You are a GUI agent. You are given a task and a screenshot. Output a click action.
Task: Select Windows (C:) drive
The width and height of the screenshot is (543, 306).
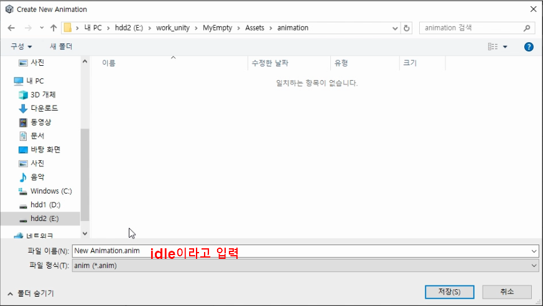tap(51, 191)
